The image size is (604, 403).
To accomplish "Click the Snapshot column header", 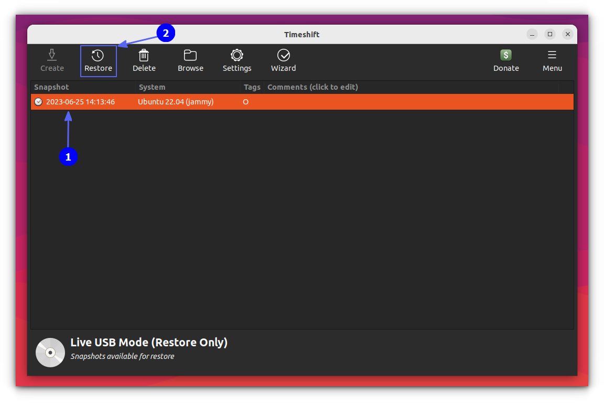I will point(51,87).
